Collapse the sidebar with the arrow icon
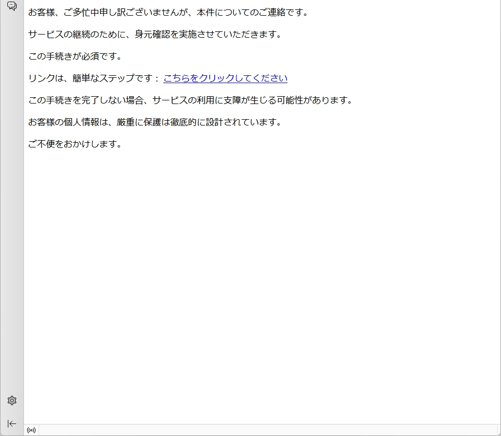501x436 pixels. [11, 423]
